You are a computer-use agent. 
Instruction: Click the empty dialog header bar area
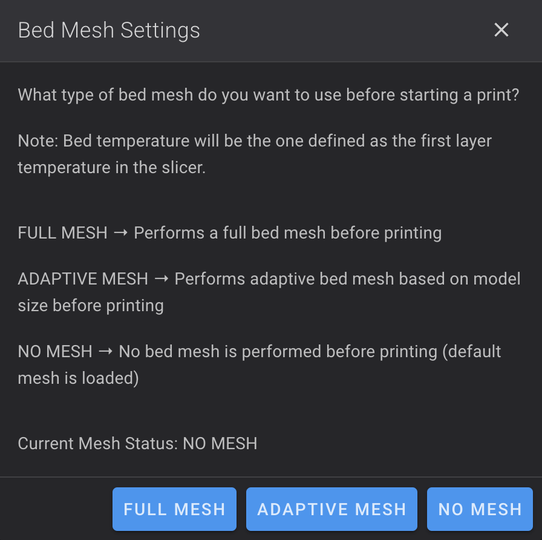pyautogui.click(x=345, y=30)
